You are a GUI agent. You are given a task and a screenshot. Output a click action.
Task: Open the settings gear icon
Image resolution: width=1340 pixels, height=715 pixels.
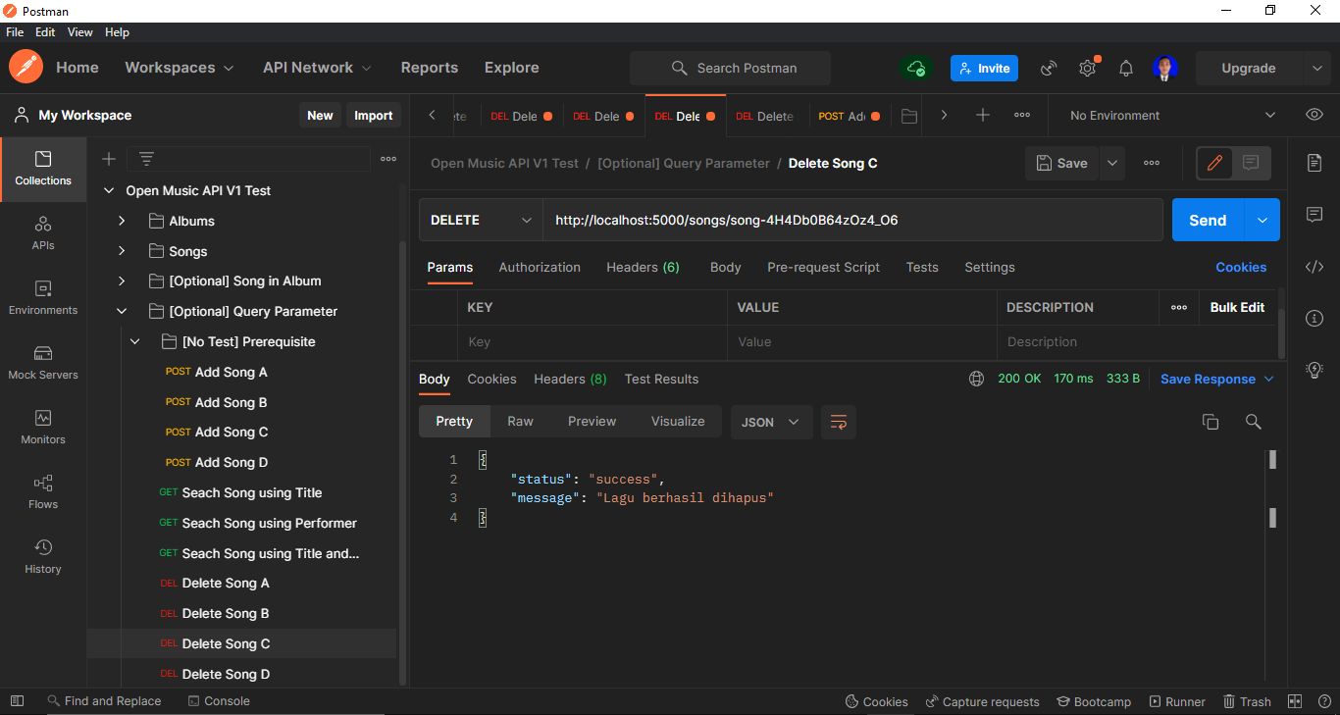1087,68
